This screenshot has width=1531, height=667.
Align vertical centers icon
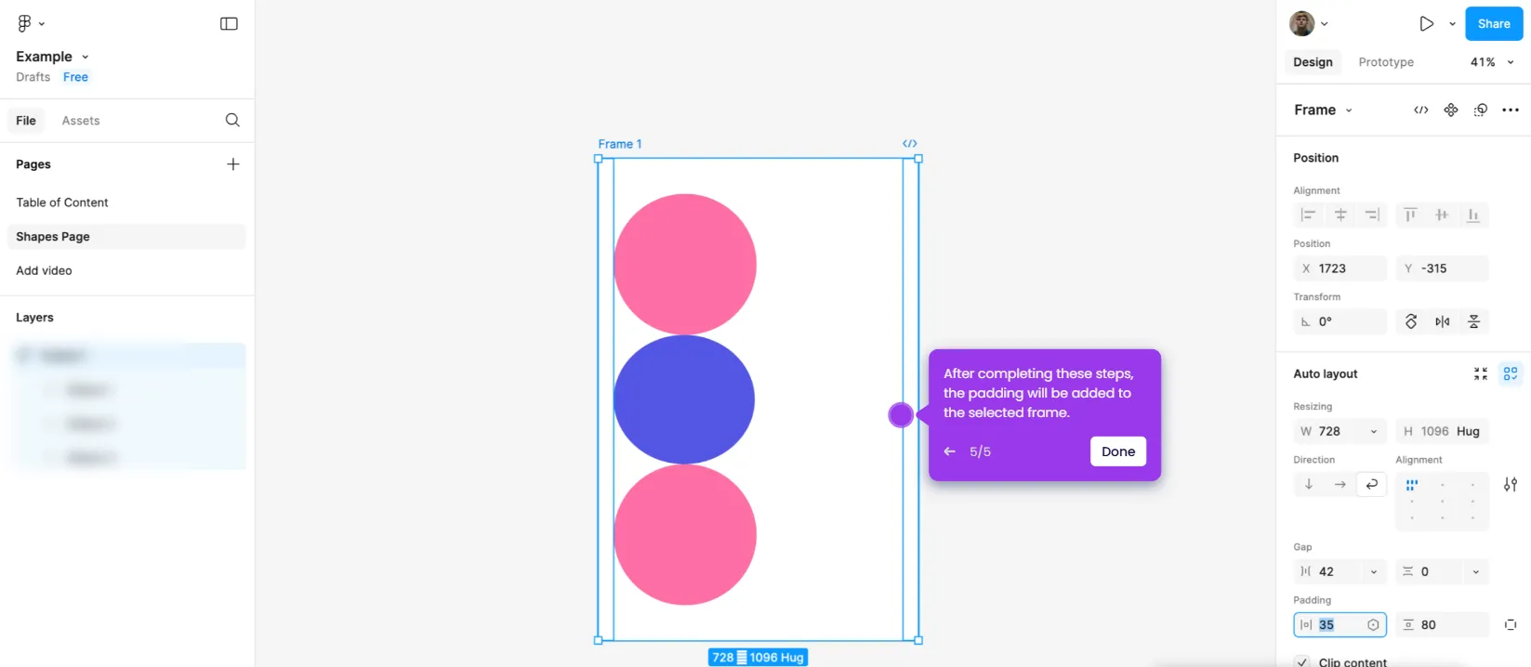(x=1442, y=215)
